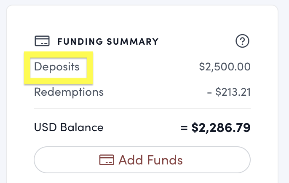Click the $2,500.00 deposits amount
The image size is (289, 183).
point(225,67)
